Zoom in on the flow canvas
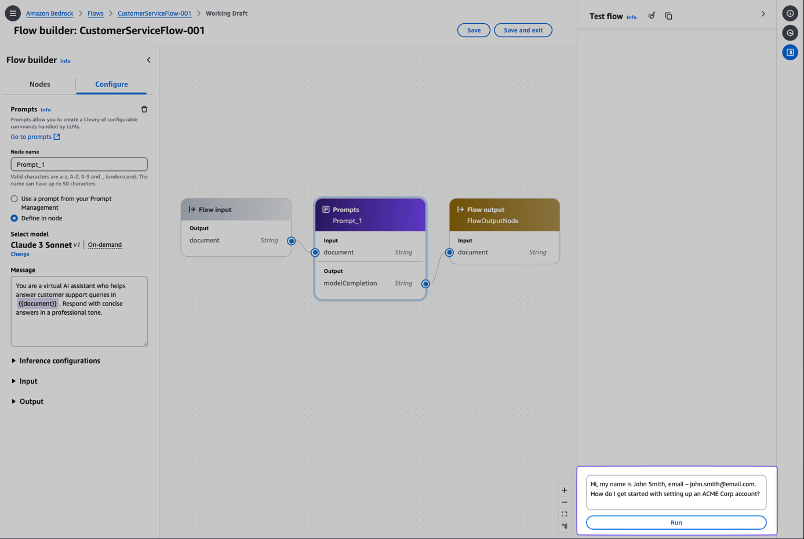This screenshot has width=804, height=539. click(564, 490)
